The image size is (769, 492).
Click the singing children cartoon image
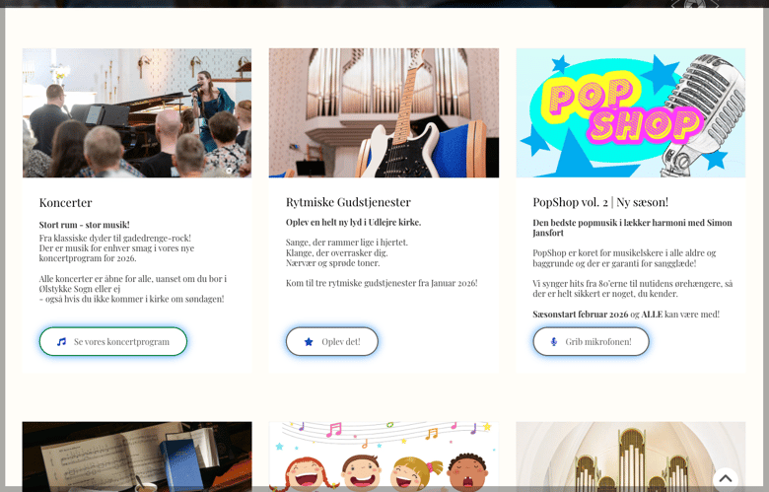384,457
